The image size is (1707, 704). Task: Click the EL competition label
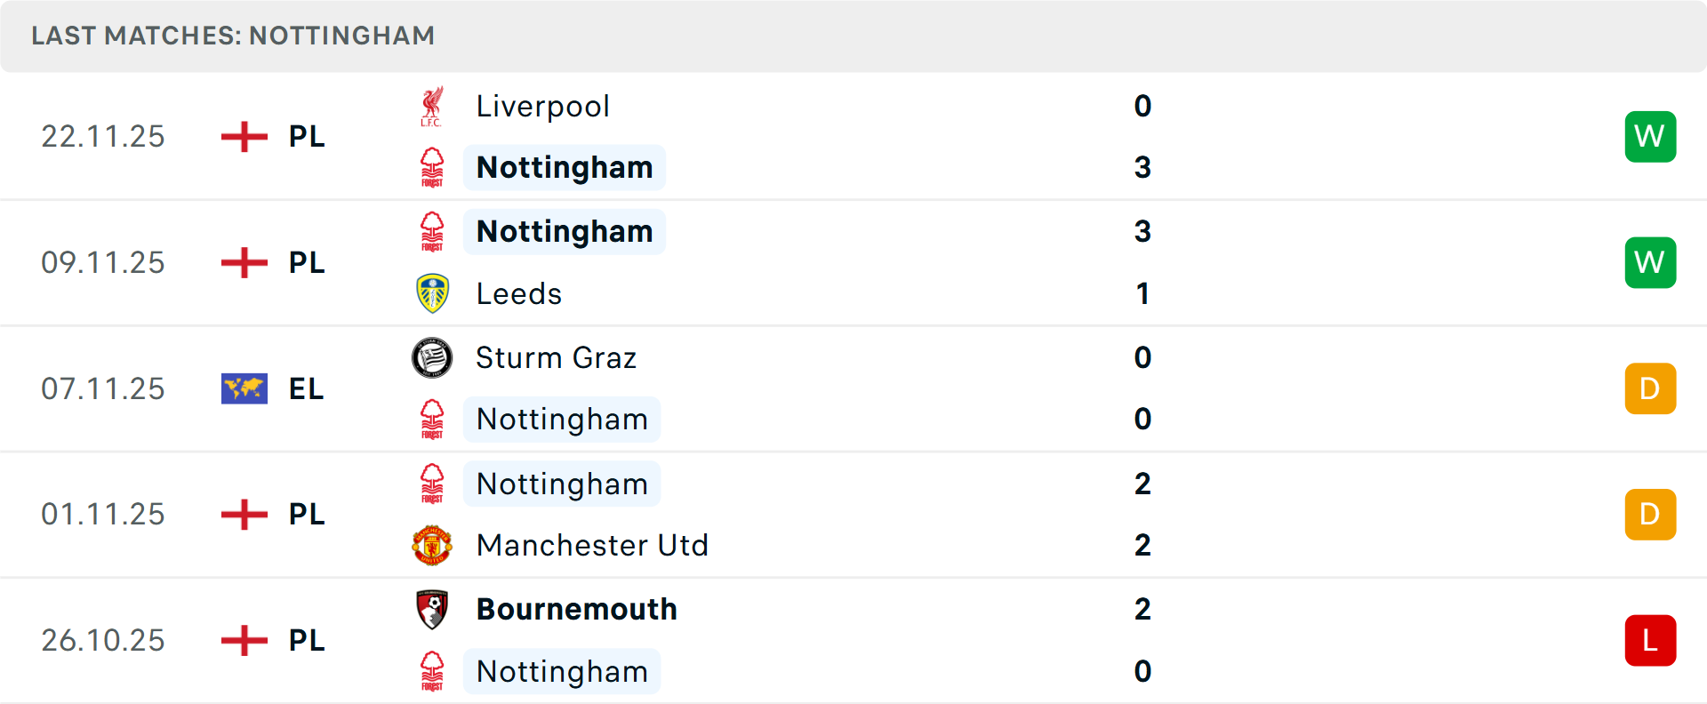pos(306,388)
